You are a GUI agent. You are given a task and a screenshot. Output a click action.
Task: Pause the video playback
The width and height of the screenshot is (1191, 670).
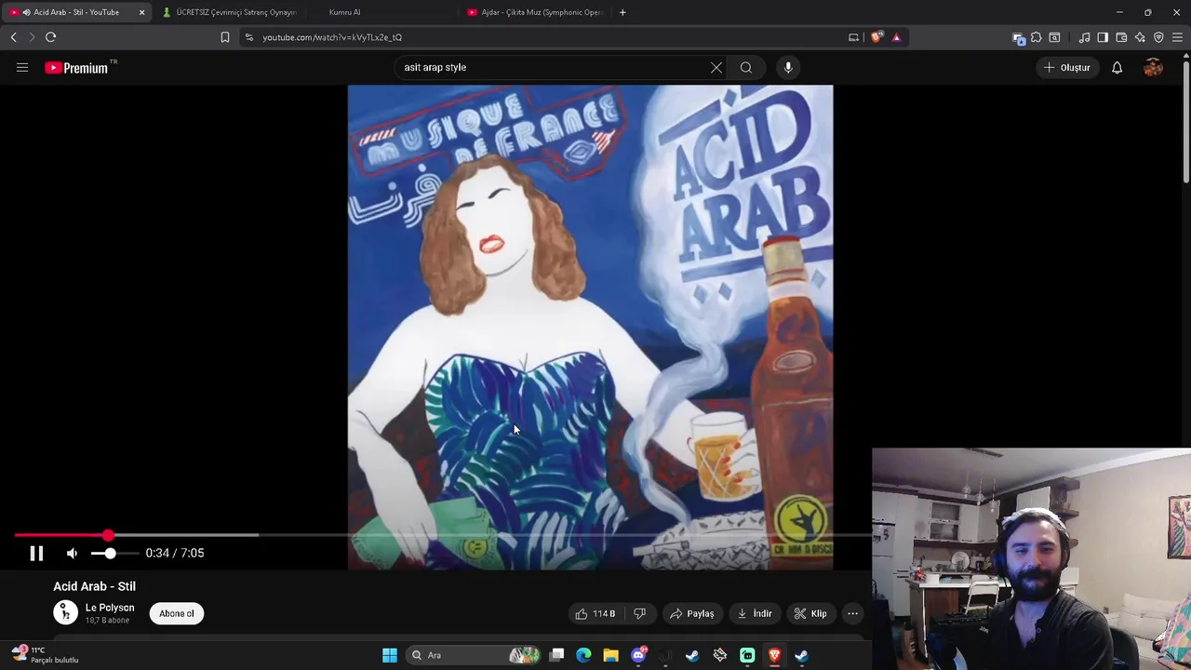point(36,553)
